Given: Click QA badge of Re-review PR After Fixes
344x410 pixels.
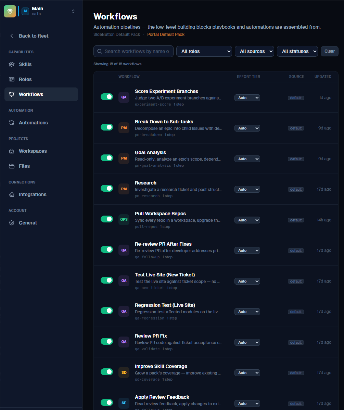Looking at the screenshot, I should click(124, 250).
